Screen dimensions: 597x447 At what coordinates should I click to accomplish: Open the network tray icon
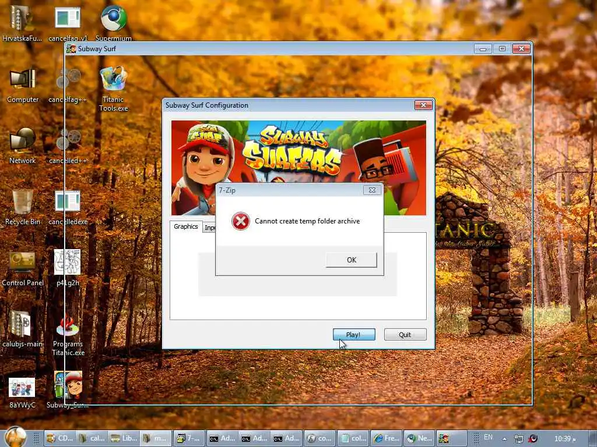518,439
